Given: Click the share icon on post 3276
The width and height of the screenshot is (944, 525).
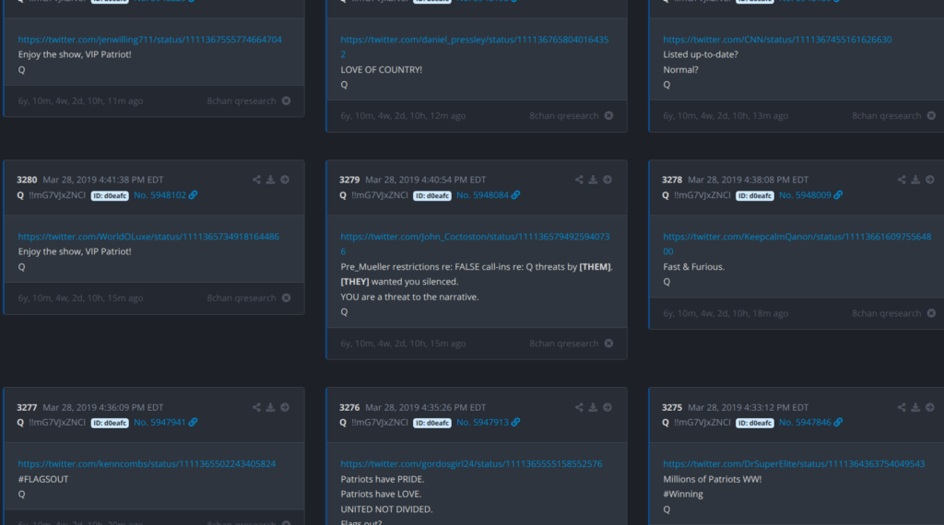Looking at the screenshot, I should pyautogui.click(x=579, y=407).
